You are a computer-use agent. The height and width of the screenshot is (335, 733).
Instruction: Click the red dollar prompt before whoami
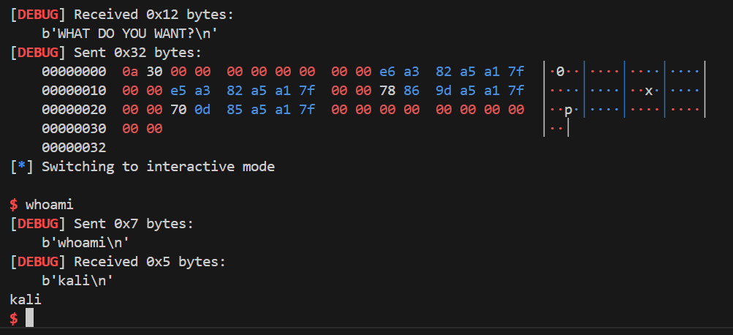coord(14,205)
